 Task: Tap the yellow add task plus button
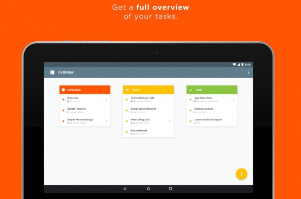coord(241,174)
